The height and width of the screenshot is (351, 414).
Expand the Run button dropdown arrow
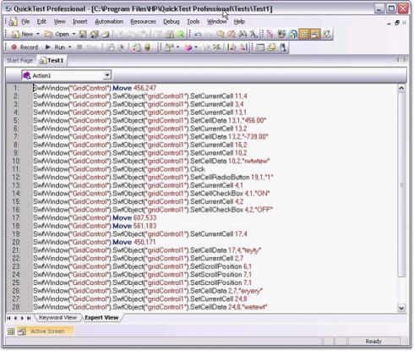coord(70,47)
